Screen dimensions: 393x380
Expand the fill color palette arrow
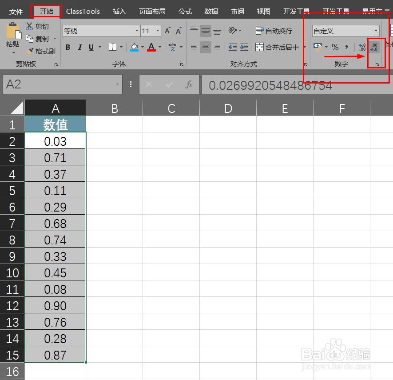pyautogui.click(x=143, y=47)
